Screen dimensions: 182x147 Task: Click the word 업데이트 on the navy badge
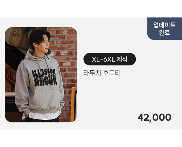tap(164, 25)
